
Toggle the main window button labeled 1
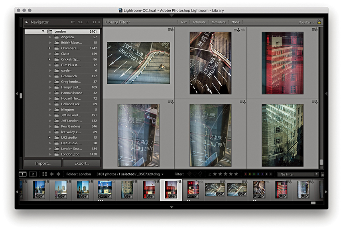pyautogui.click(x=23, y=174)
